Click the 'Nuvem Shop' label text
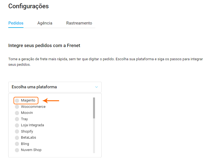 pyautogui.click(x=31, y=150)
